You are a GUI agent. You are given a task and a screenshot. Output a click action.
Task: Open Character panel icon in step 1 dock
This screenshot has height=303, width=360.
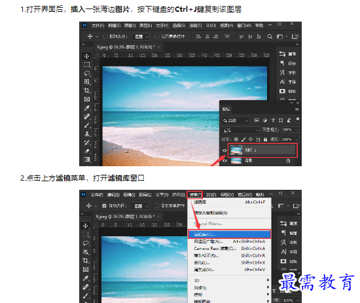click(x=282, y=82)
